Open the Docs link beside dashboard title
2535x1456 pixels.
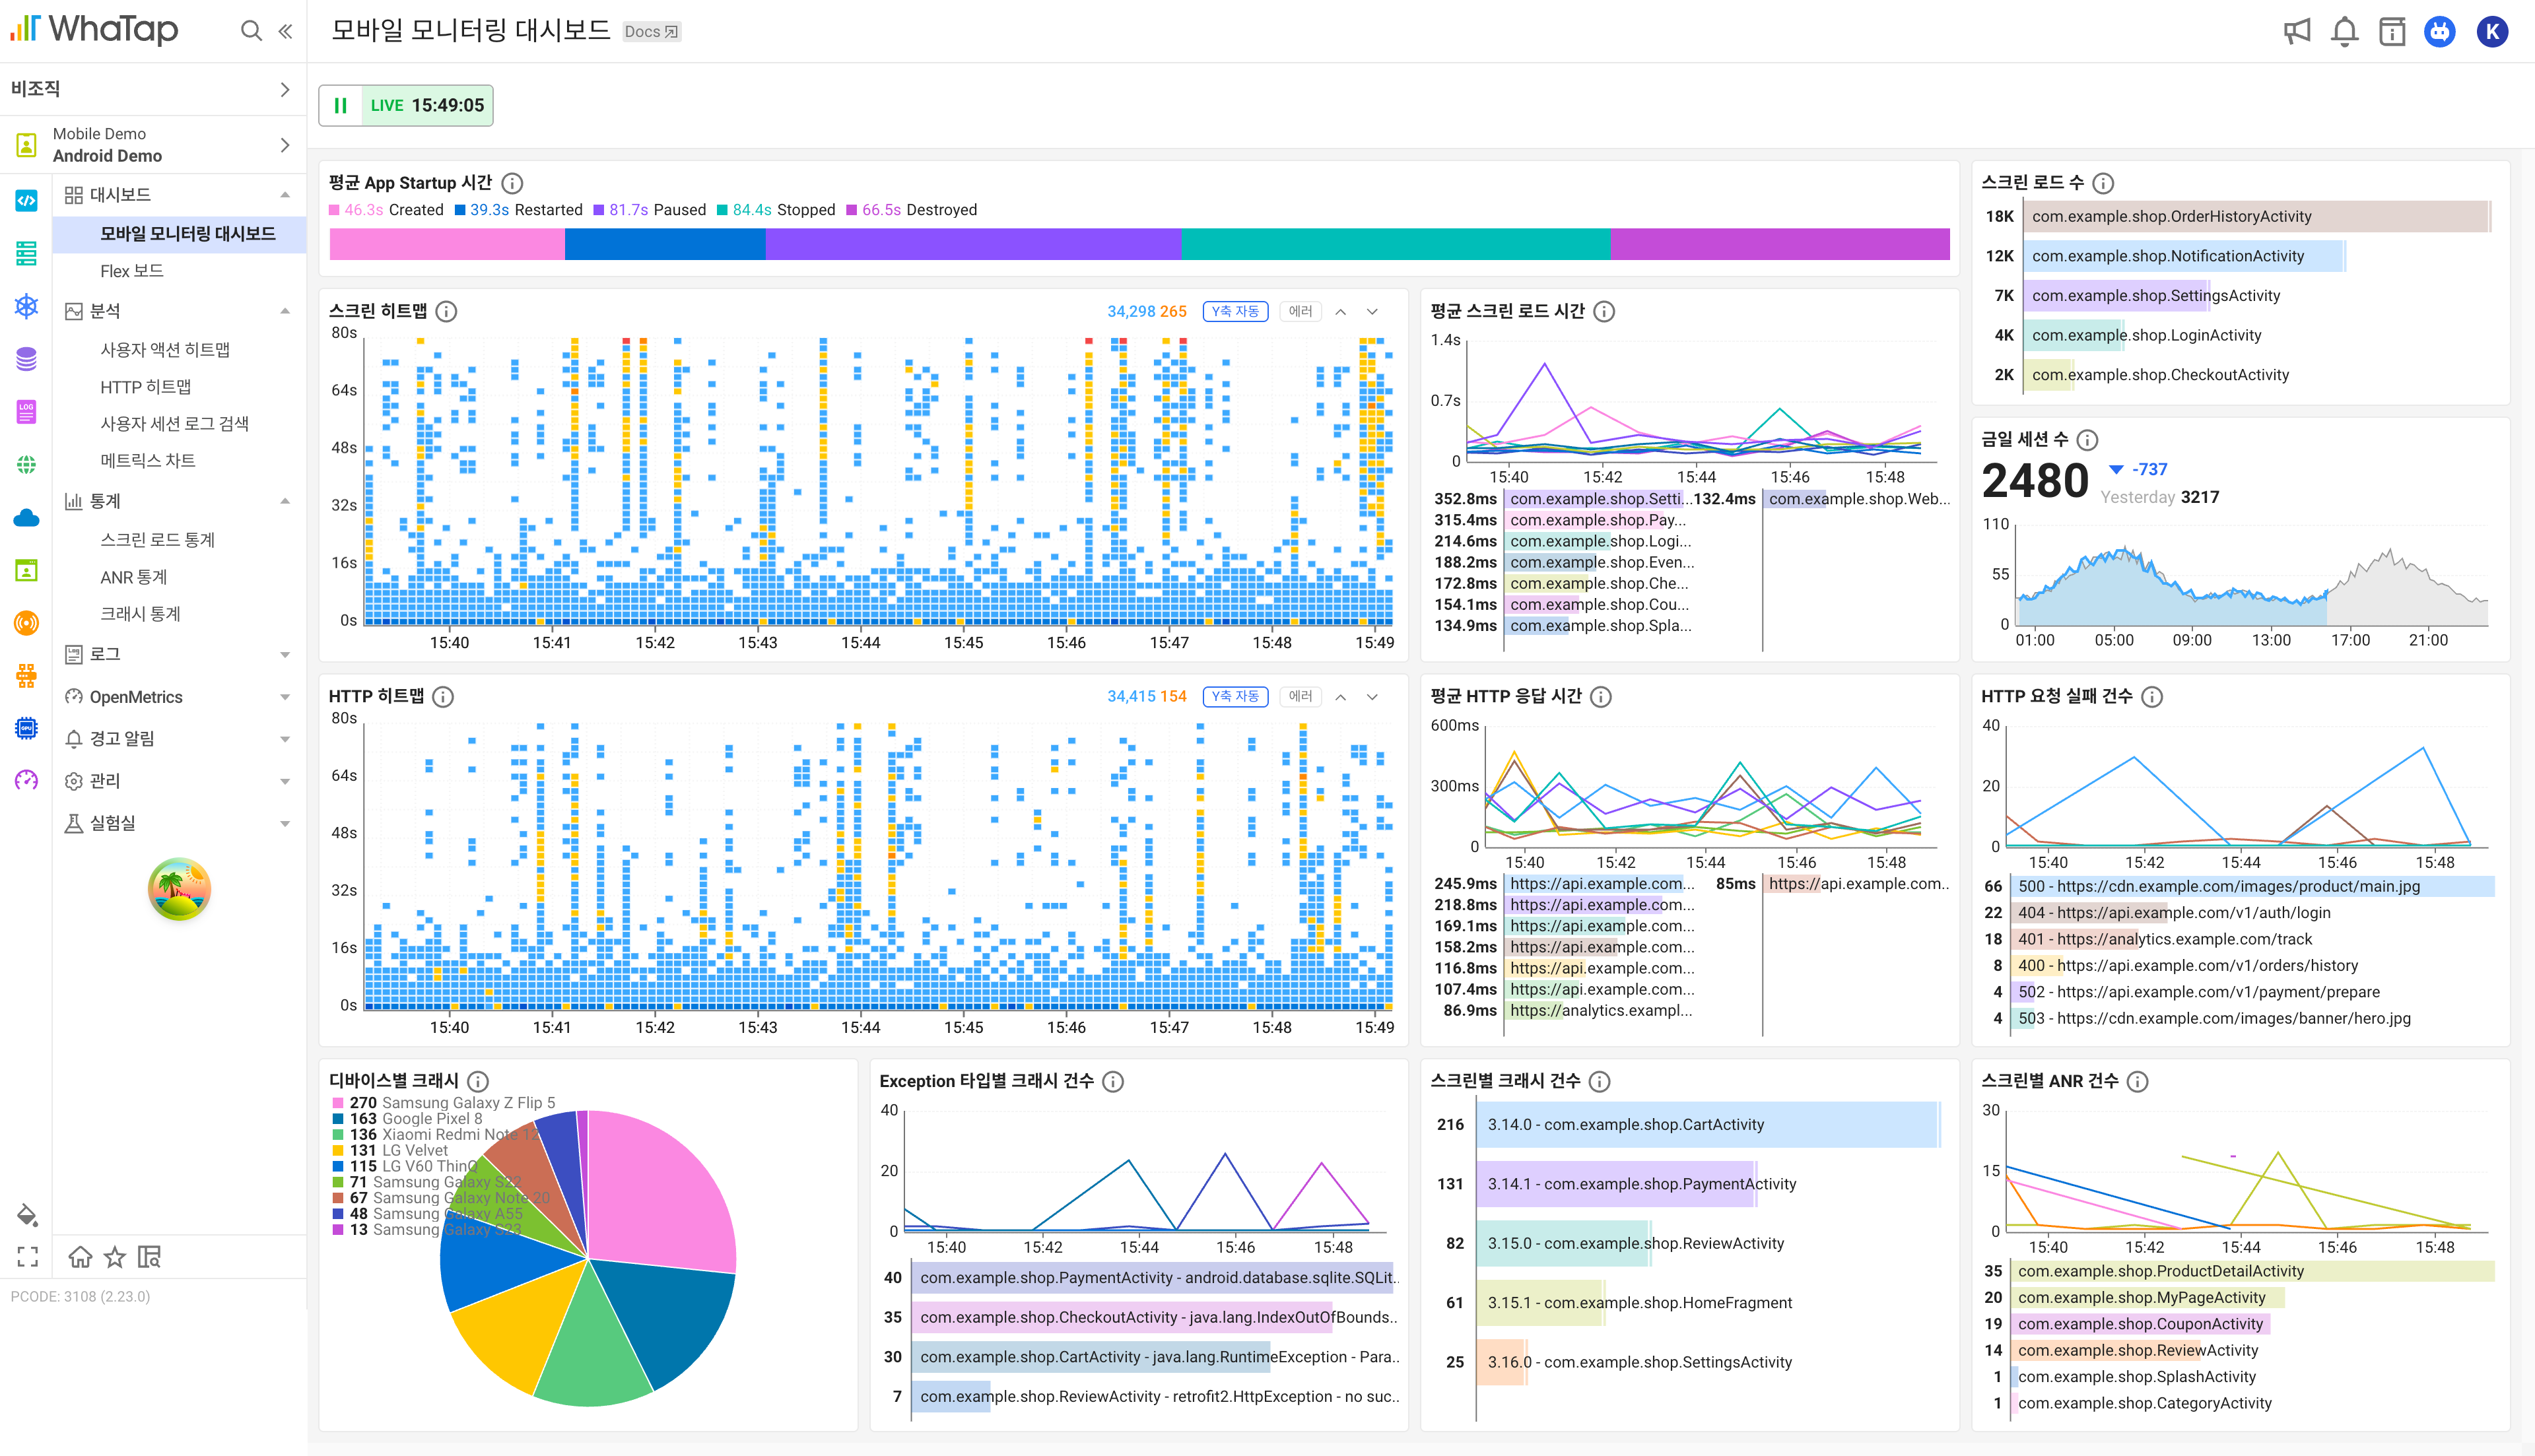(651, 32)
